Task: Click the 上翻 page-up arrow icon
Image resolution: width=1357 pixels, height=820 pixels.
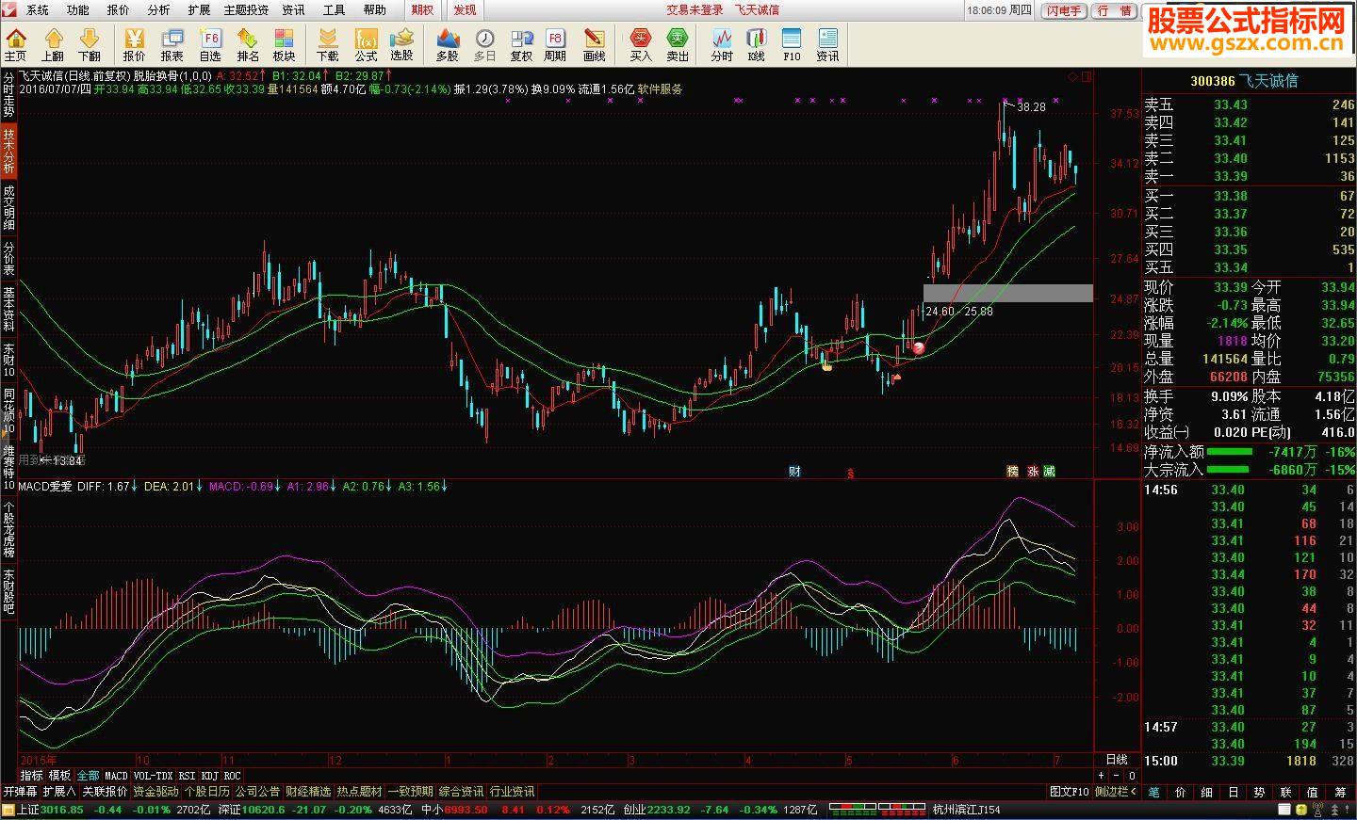Action: pyautogui.click(x=53, y=44)
